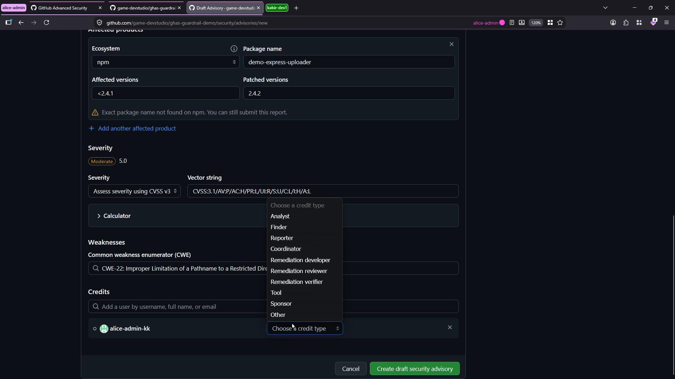
Task: Select Tool credit type
Action: (304, 293)
